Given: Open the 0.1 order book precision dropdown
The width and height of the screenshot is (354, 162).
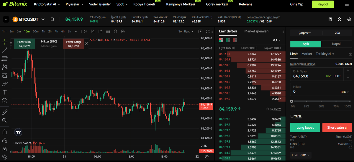Looking at the screenshot, I should pos(277,40).
